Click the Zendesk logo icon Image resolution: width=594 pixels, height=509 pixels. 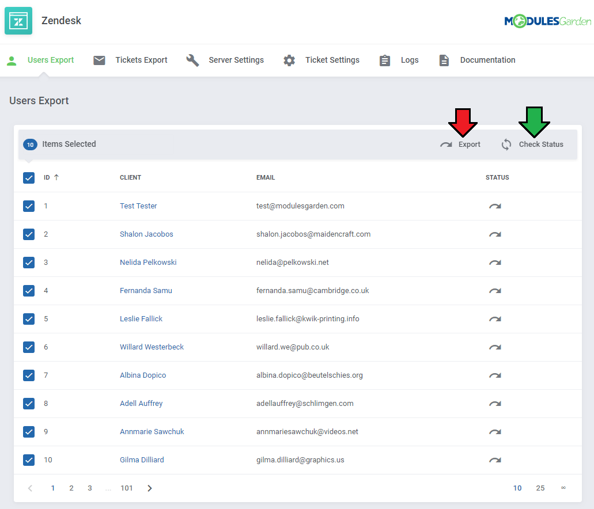18,21
